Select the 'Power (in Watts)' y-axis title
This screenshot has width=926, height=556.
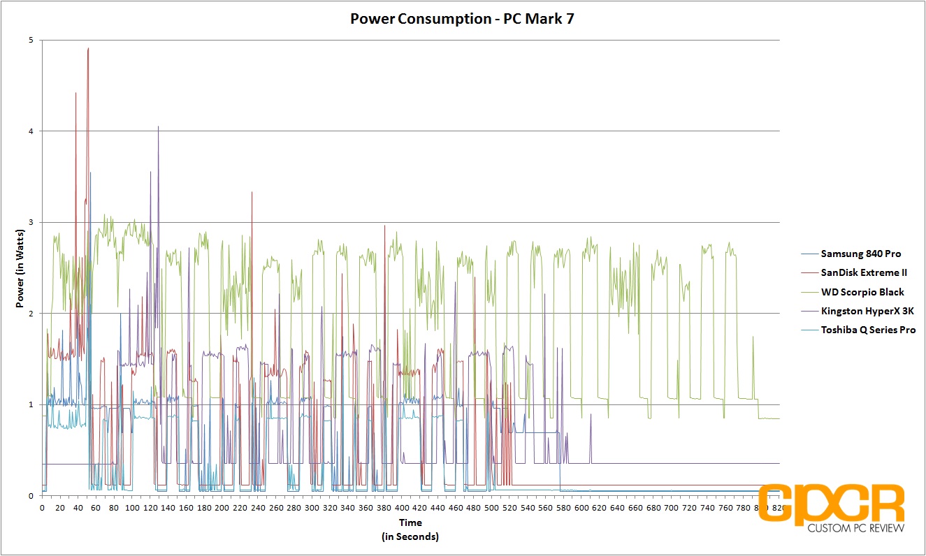click(20, 267)
